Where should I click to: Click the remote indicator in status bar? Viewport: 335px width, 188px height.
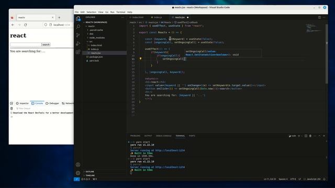click(77, 179)
